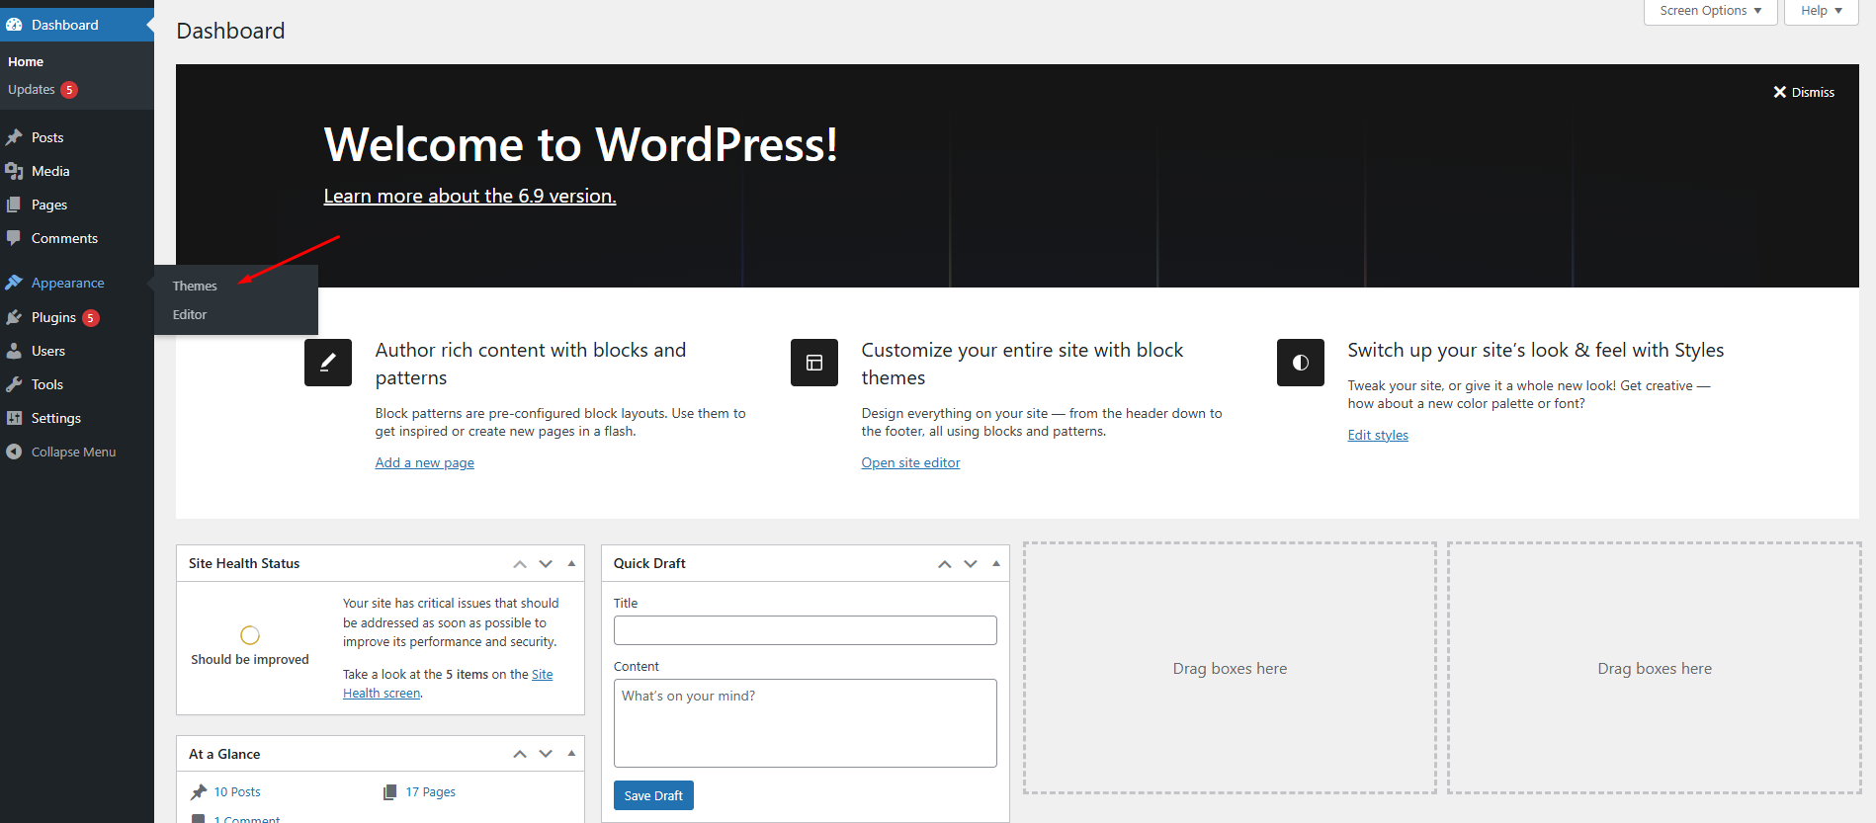Click the Updates count badge showing 5

tap(69, 90)
